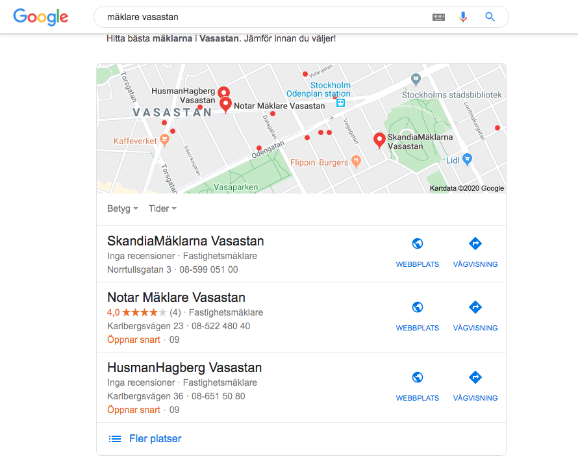
Task: Expand the Tider filter dropdown
Action: (x=162, y=208)
